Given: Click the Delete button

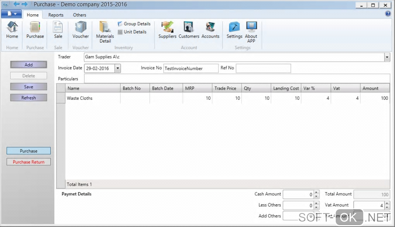Looking at the screenshot, I should tap(29, 76).
